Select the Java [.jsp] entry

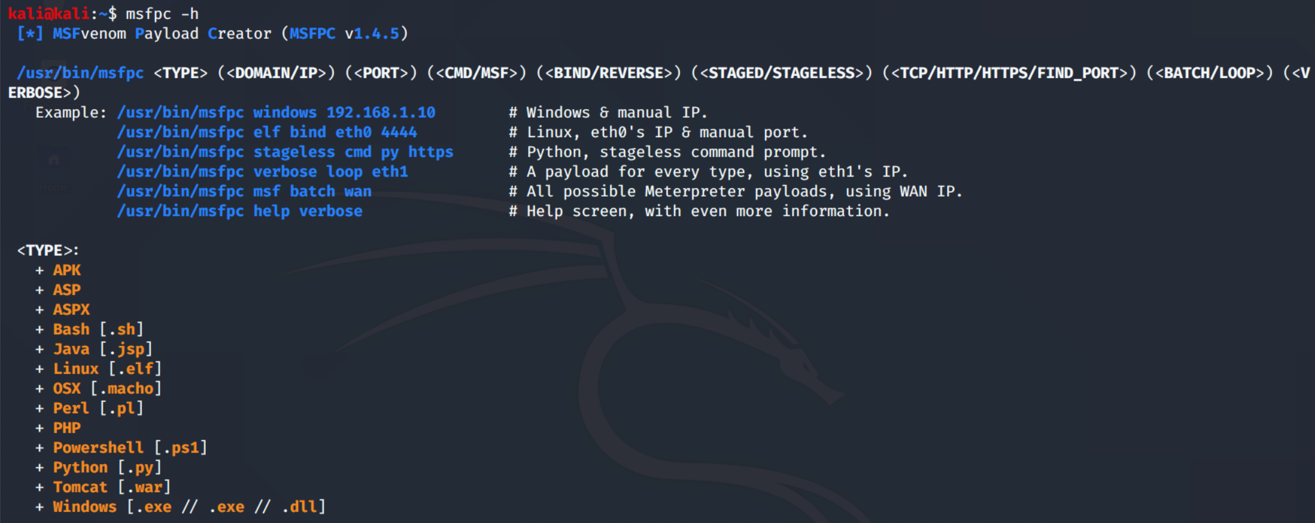click(x=103, y=349)
